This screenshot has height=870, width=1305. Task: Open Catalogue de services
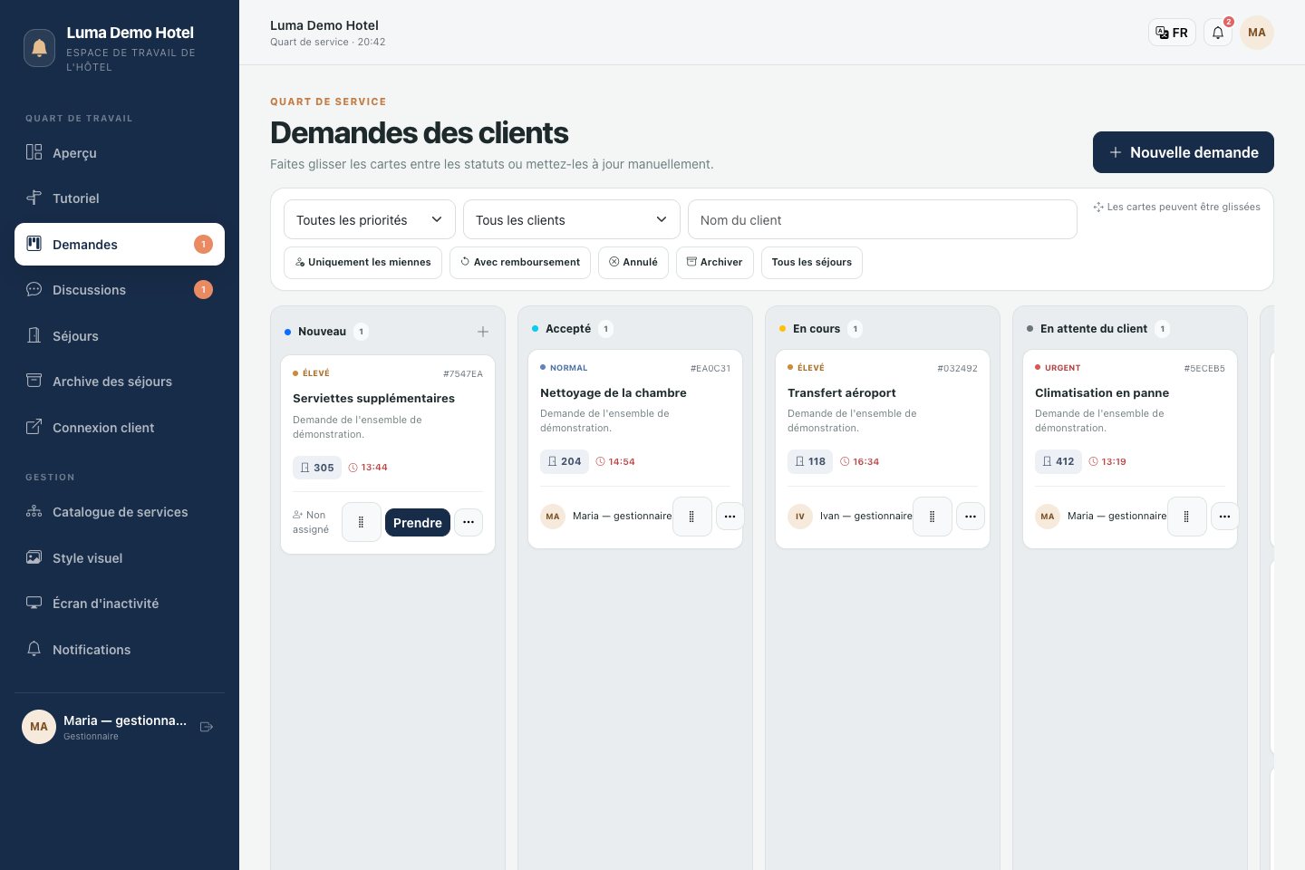120,512
